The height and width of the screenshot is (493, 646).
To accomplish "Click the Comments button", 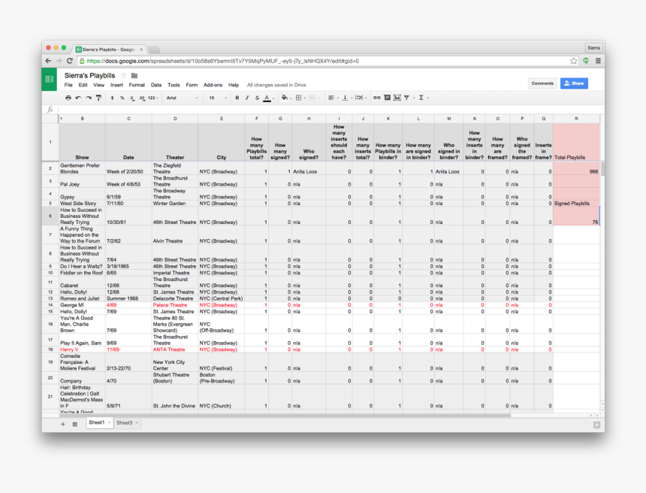I will (x=542, y=83).
